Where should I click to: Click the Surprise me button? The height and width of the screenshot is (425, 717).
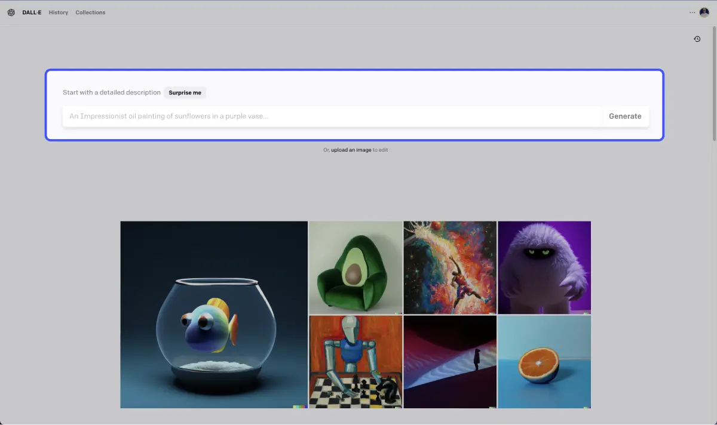(x=185, y=93)
